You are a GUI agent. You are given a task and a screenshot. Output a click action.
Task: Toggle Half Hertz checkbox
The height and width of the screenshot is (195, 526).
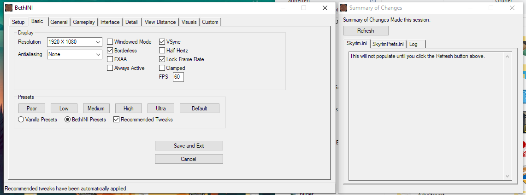coord(162,51)
